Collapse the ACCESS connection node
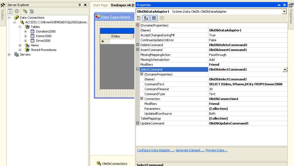 (14, 22)
